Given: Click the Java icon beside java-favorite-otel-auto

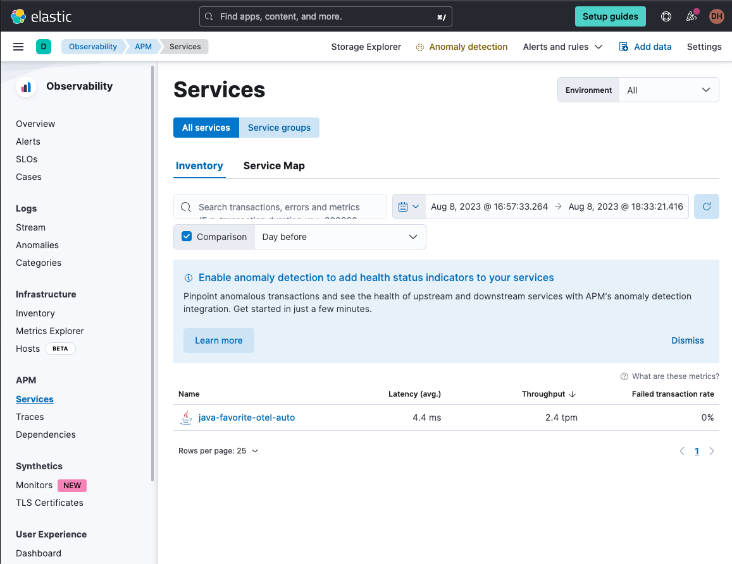Looking at the screenshot, I should (x=185, y=417).
